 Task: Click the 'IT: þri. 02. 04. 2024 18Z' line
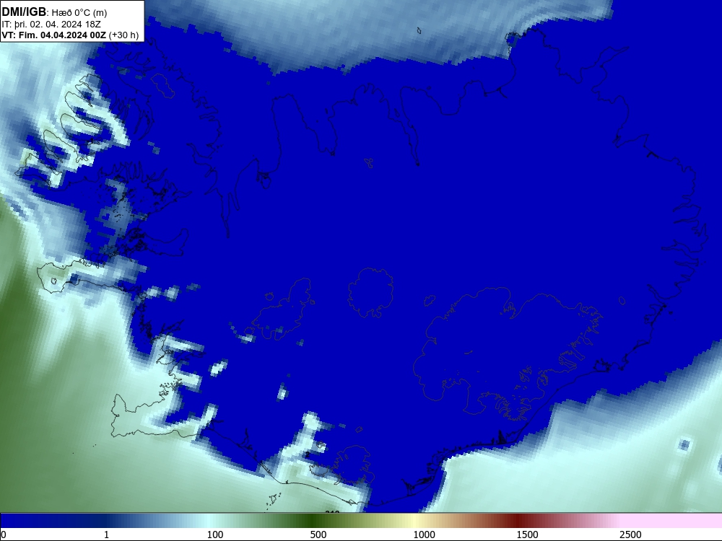coord(51,25)
